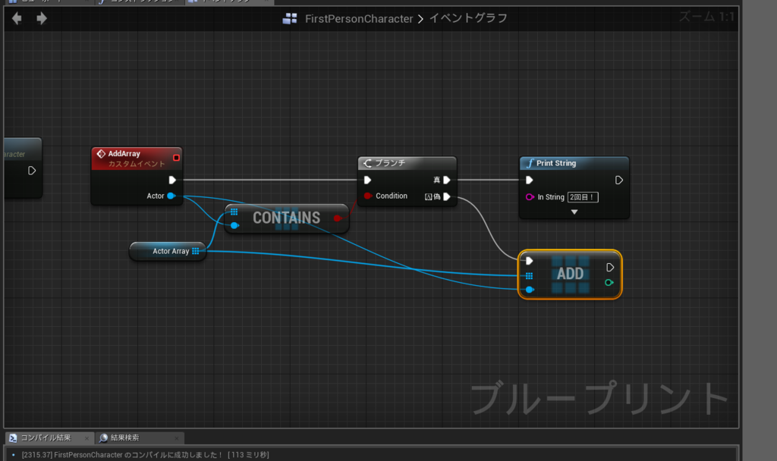Click the green output pin on the ADD node
This screenshot has height=461, width=777.
click(x=609, y=282)
